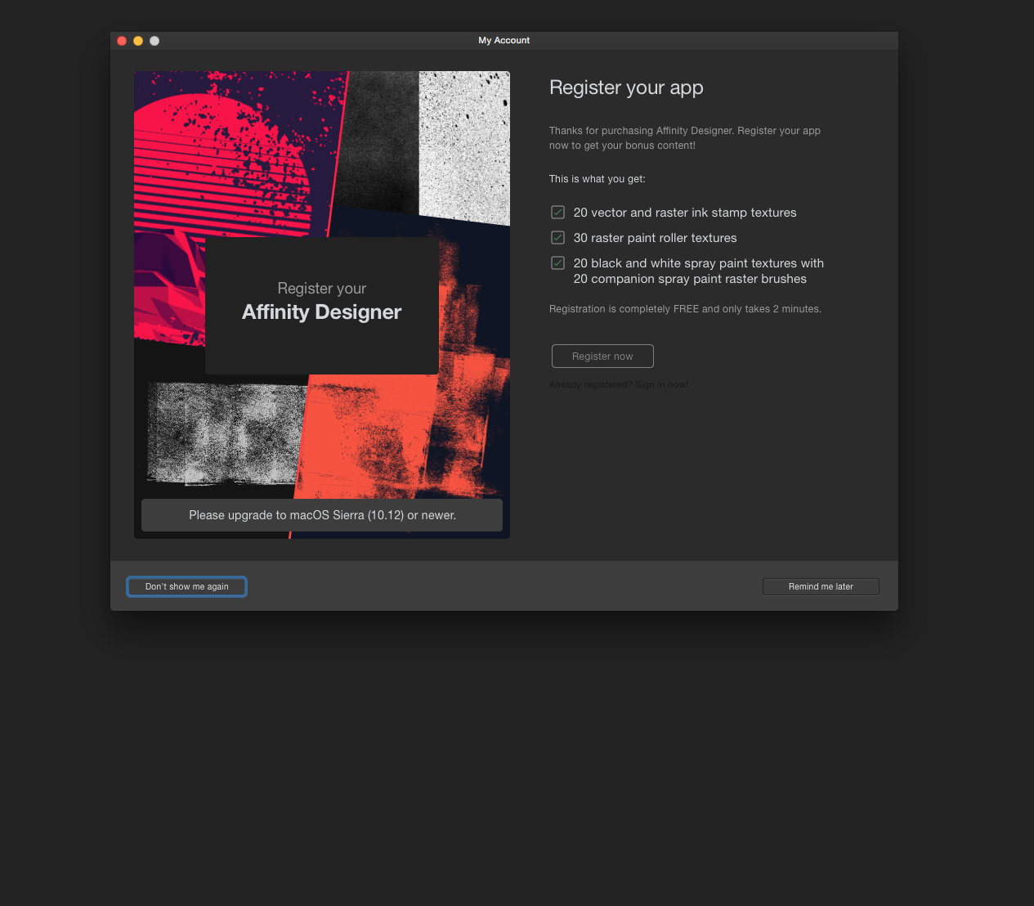Viewport: 1034px width, 906px height.
Task: Close the My Account window
Action: click(122, 41)
